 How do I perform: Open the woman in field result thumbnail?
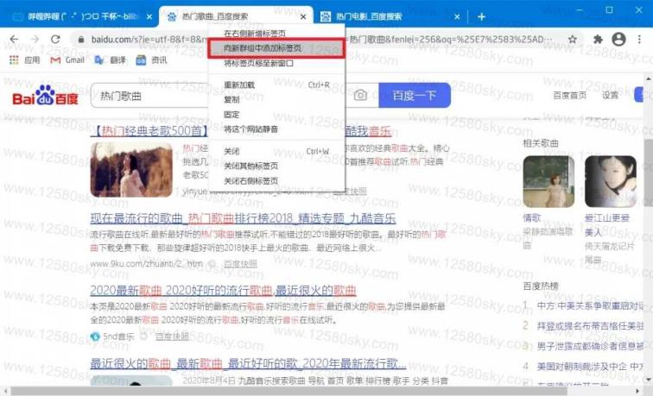point(131,169)
